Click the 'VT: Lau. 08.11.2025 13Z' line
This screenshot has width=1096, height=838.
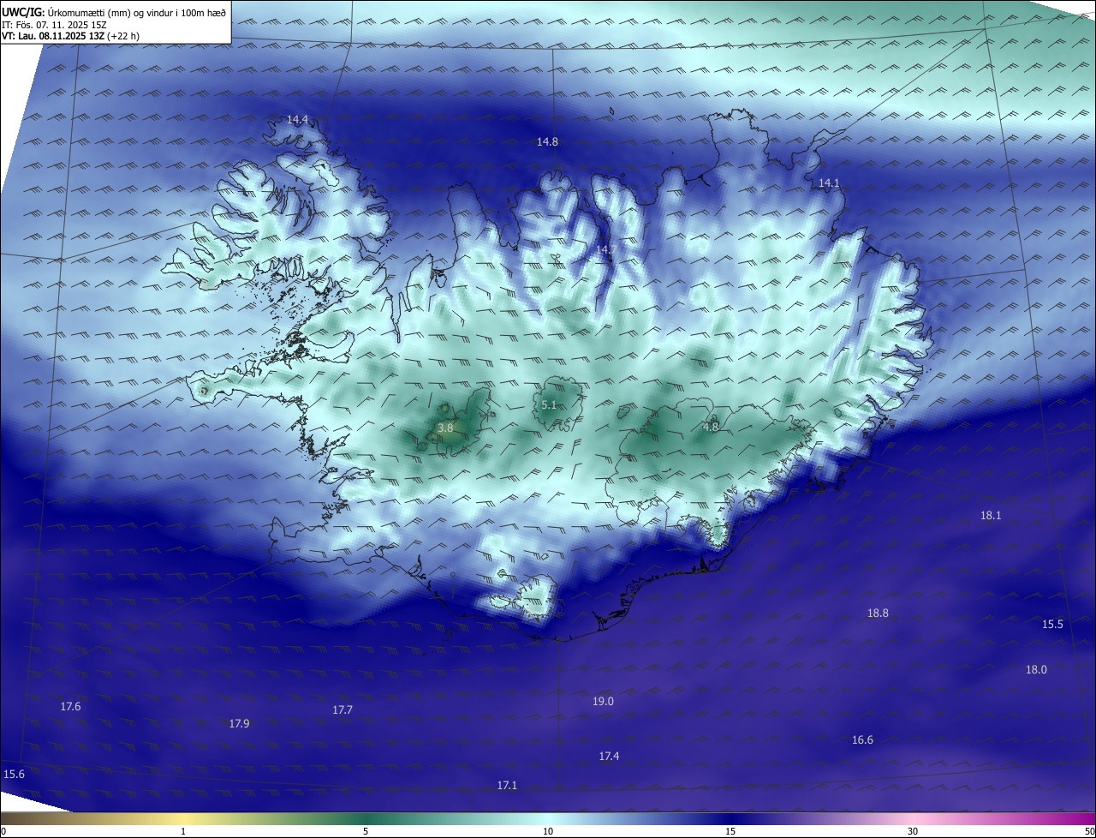[x=70, y=36]
